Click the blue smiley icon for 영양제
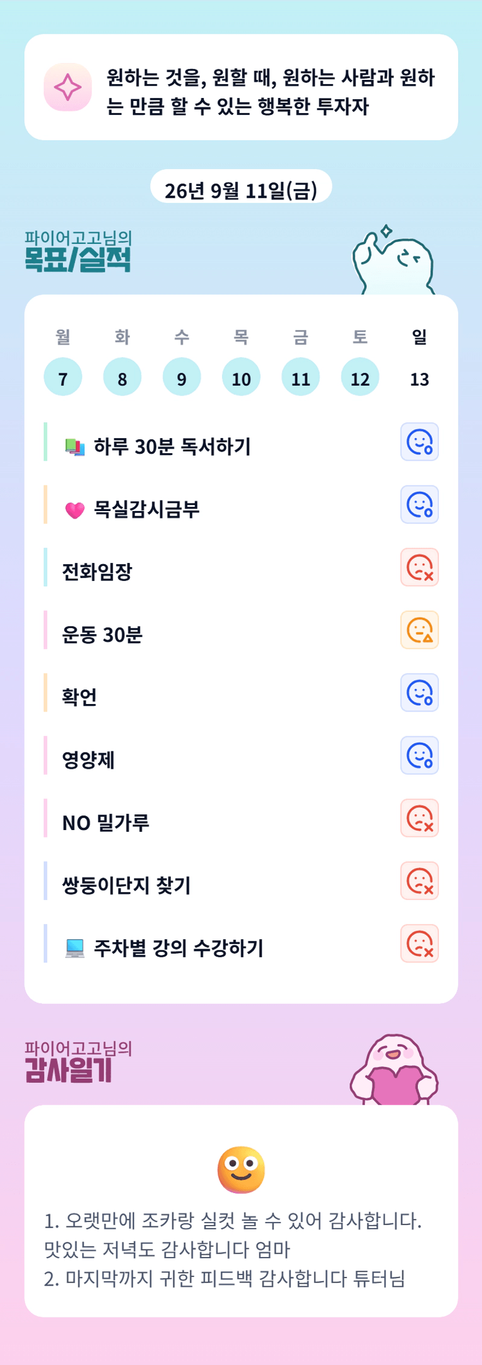Image resolution: width=482 pixels, height=1365 pixels. coord(419,755)
